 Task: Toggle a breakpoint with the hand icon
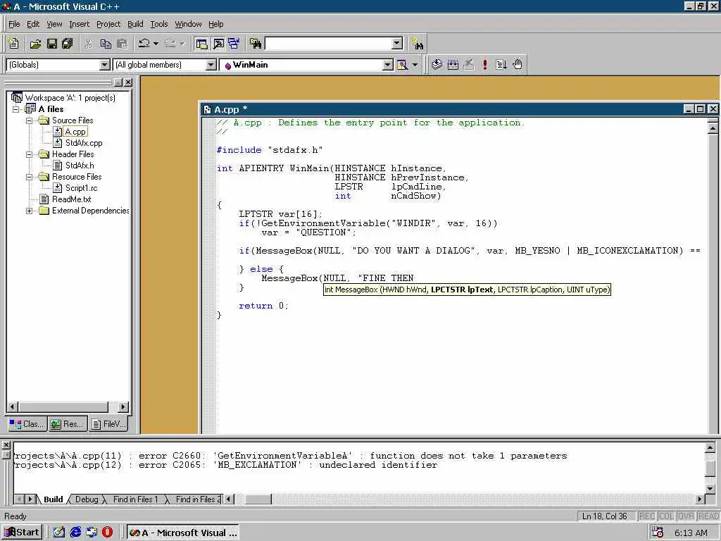[x=518, y=65]
